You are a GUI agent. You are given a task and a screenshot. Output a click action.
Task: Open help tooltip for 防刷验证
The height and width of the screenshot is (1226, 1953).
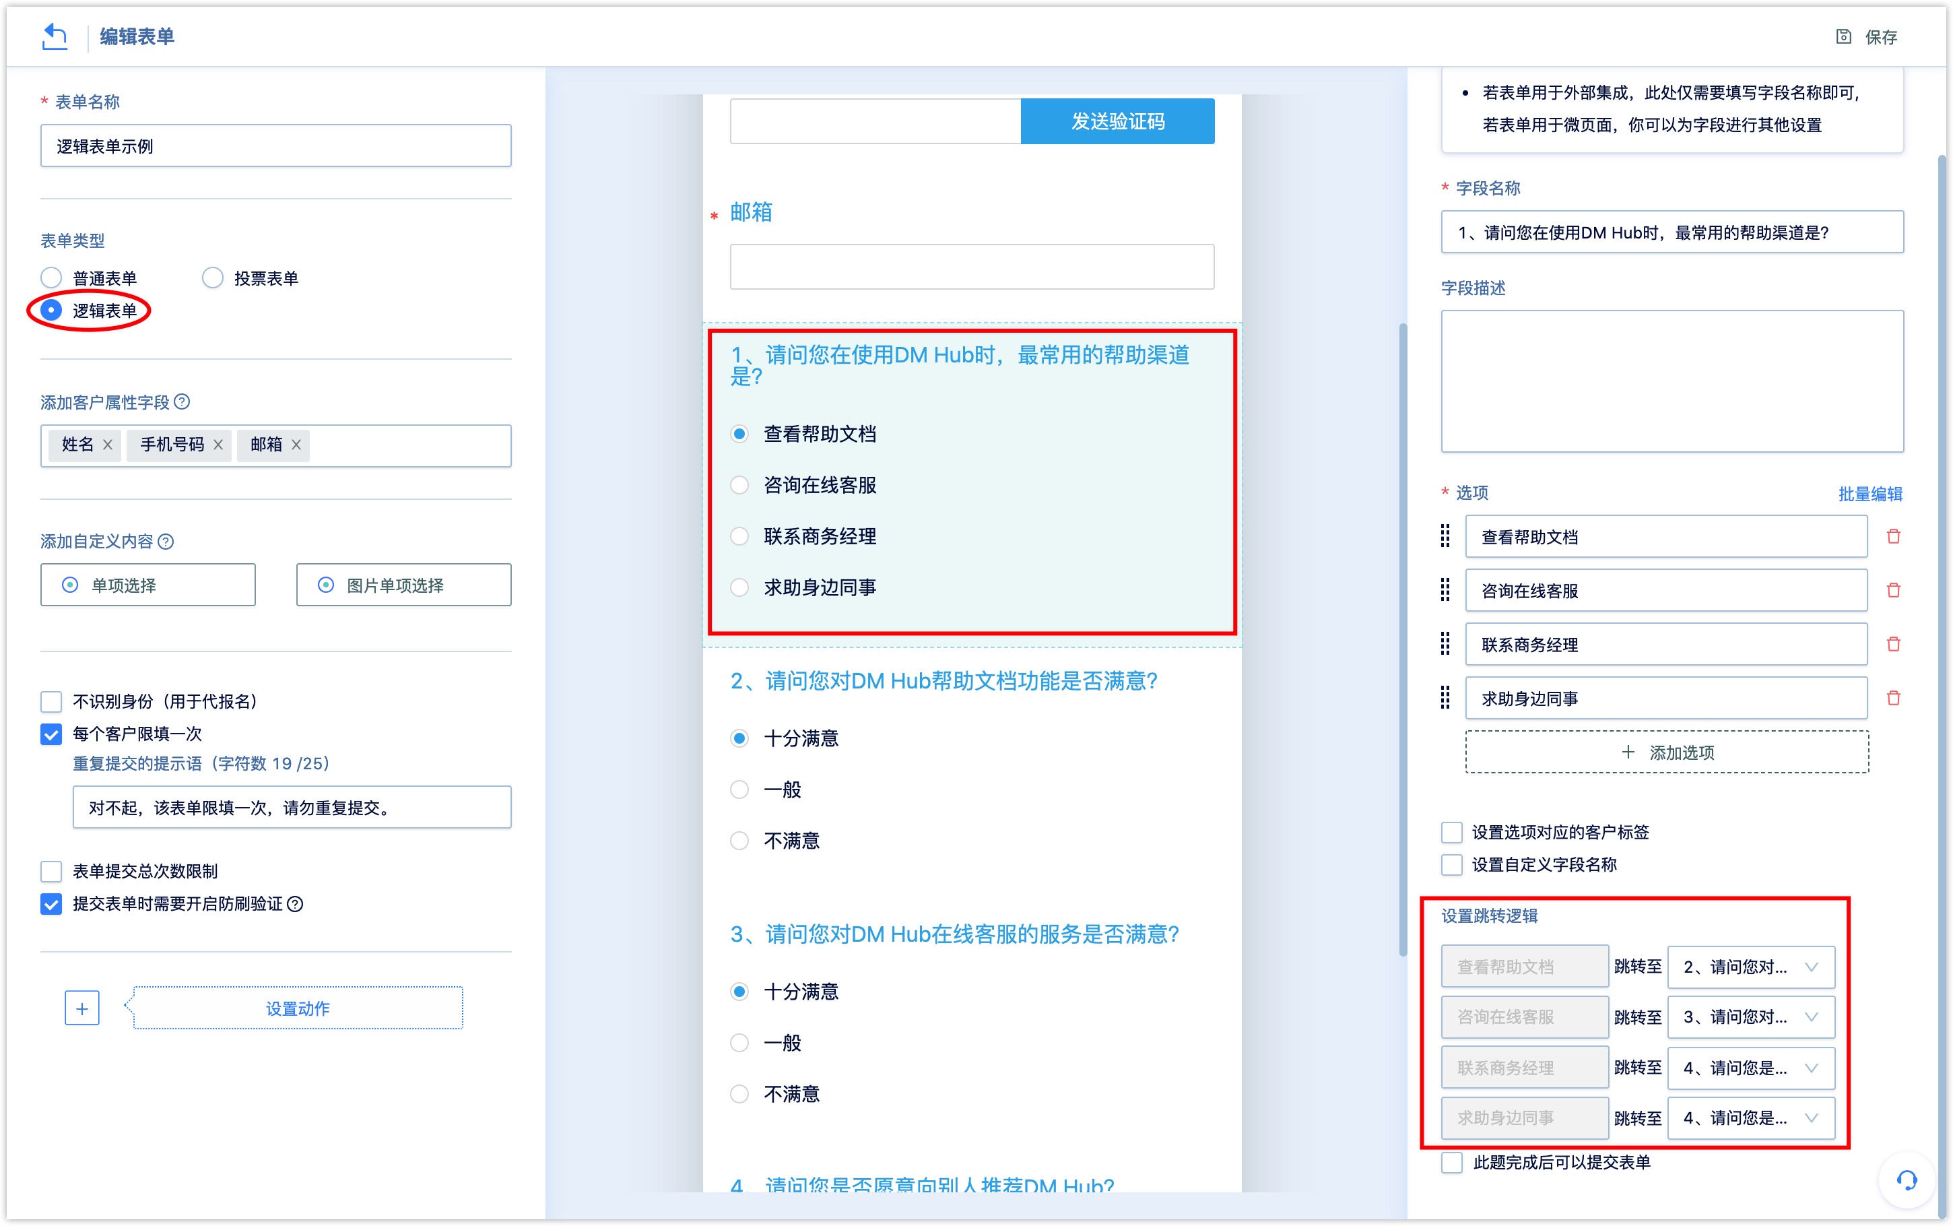[x=296, y=904]
